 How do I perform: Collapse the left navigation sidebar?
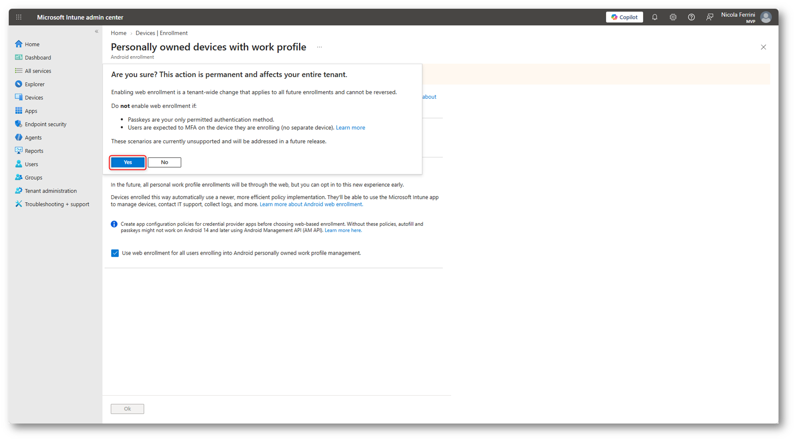point(97,31)
